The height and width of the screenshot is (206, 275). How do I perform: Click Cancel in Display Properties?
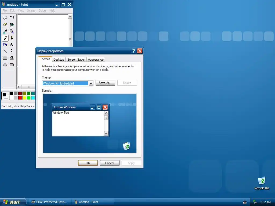click(110, 163)
